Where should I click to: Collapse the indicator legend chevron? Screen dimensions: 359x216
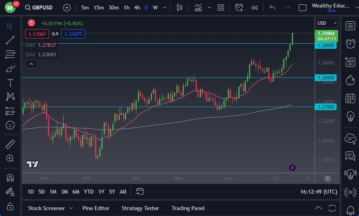(x=31, y=64)
